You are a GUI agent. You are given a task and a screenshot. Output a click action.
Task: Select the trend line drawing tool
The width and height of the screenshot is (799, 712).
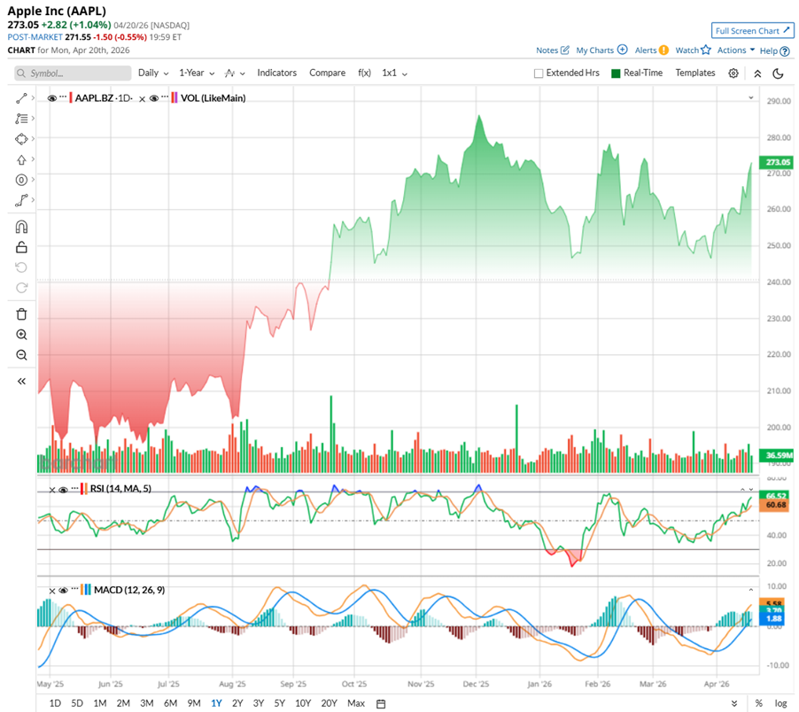[21, 98]
